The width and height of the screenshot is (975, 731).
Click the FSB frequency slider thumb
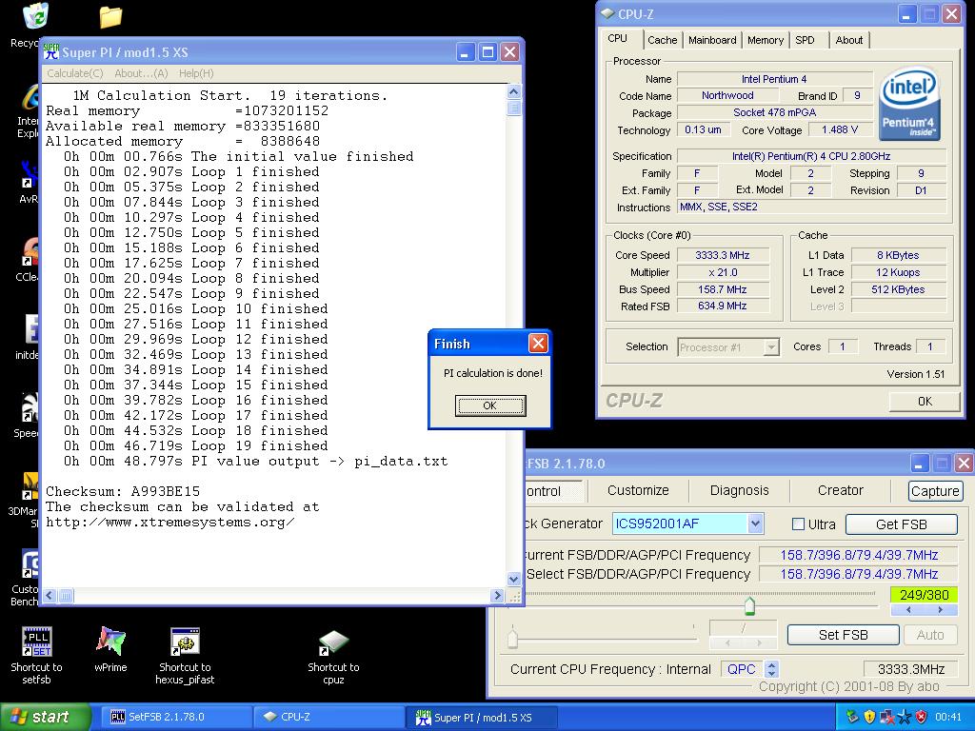coord(749,605)
